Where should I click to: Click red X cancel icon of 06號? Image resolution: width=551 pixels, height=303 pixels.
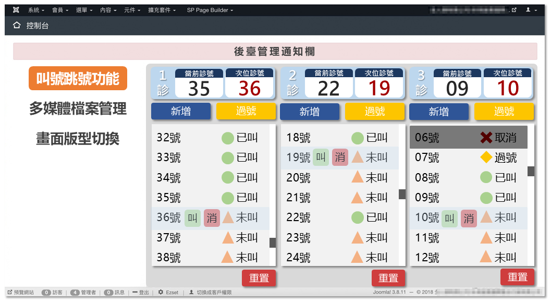[x=486, y=137]
